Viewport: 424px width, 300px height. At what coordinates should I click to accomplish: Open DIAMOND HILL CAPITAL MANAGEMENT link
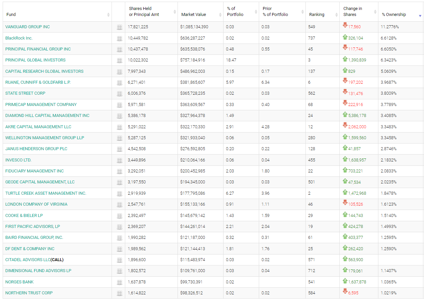click(x=47, y=116)
